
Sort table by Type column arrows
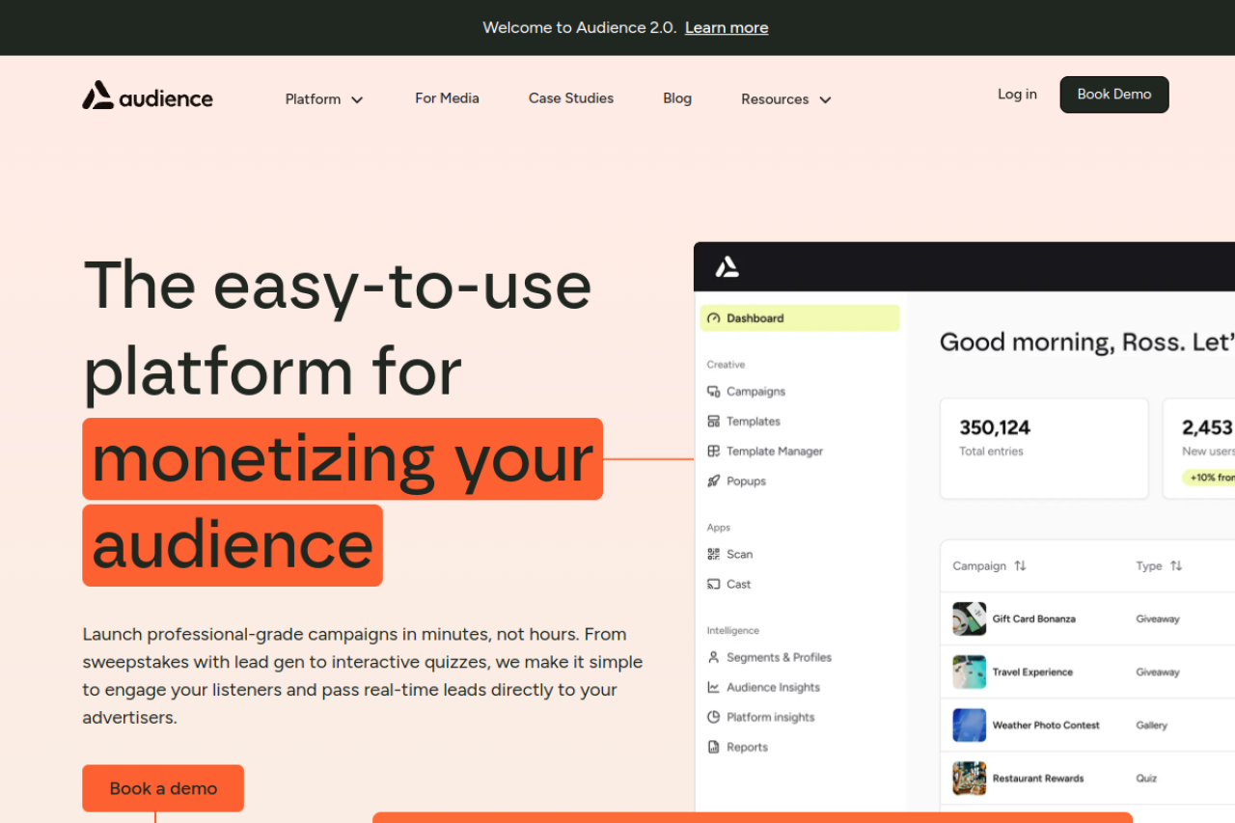point(1176,566)
